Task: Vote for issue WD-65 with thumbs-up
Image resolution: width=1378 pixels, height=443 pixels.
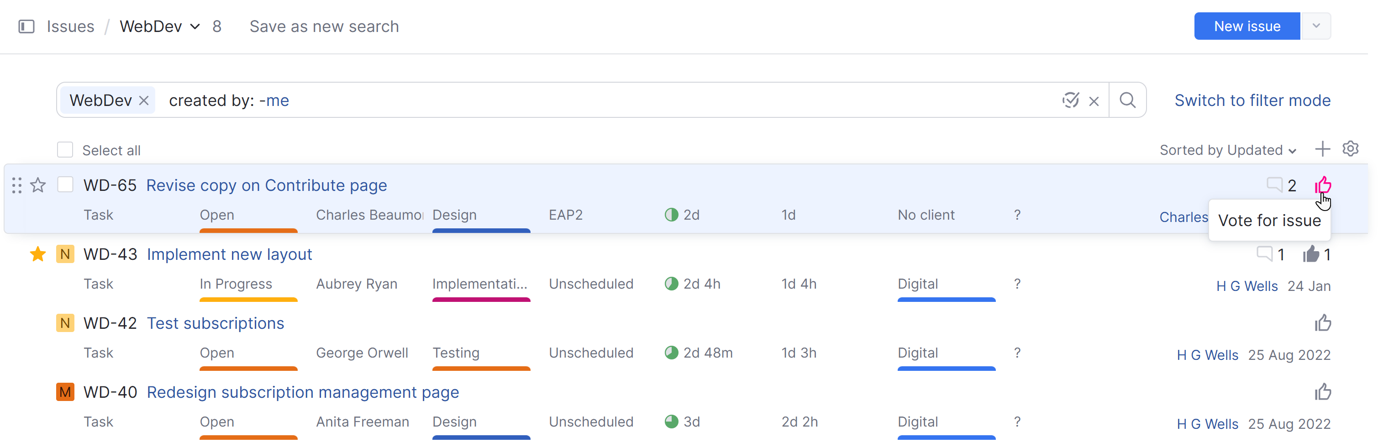Action: pos(1323,185)
